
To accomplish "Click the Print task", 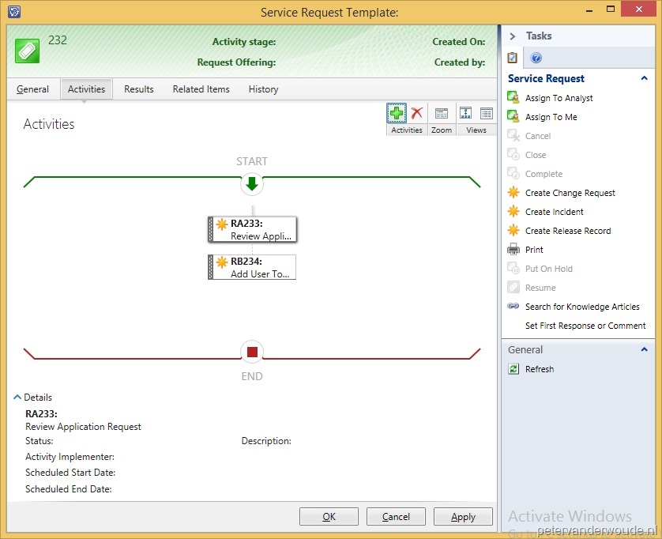I will click(x=534, y=250).
